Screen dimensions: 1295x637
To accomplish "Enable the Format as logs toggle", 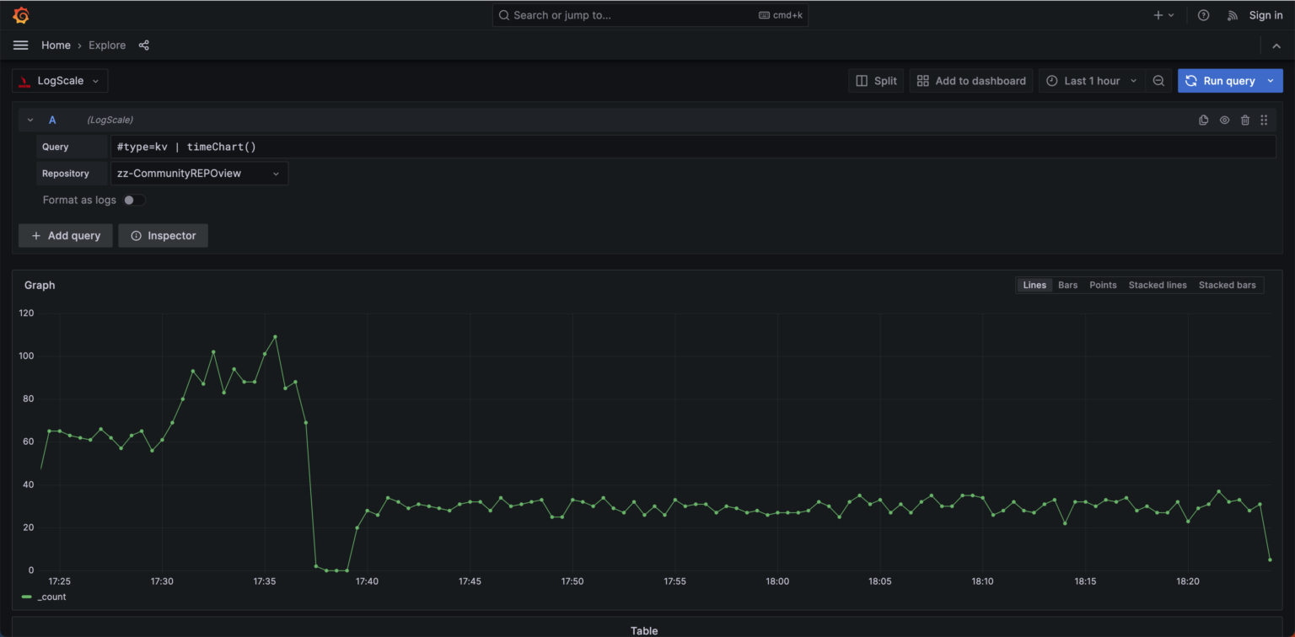I will point(132,200).
